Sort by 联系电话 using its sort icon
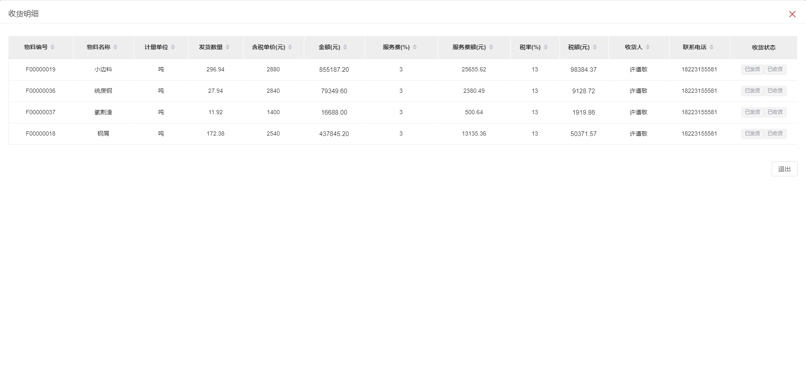 (712, 47)
